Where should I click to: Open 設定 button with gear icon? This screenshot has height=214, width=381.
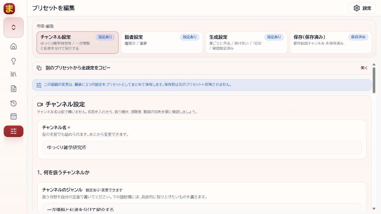[362, 8]
